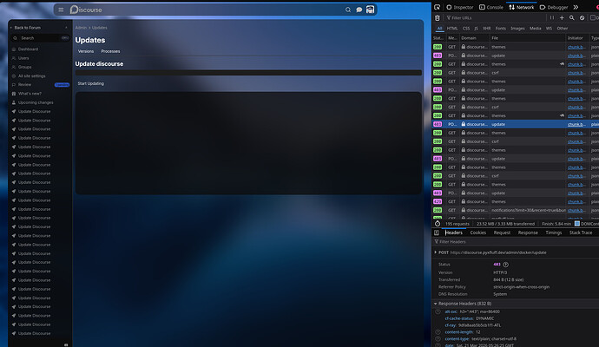Open the Processes tab on Updates page
This screenshot has width=599, height=347.
[110, 51]
